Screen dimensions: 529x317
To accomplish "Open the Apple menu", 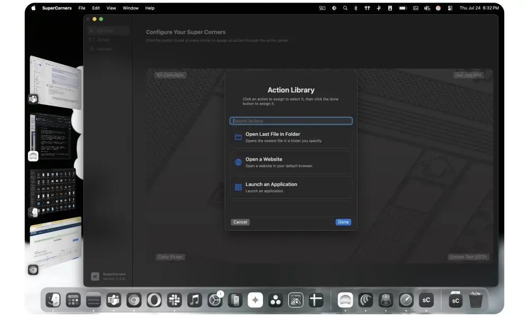I will [33, 8].
